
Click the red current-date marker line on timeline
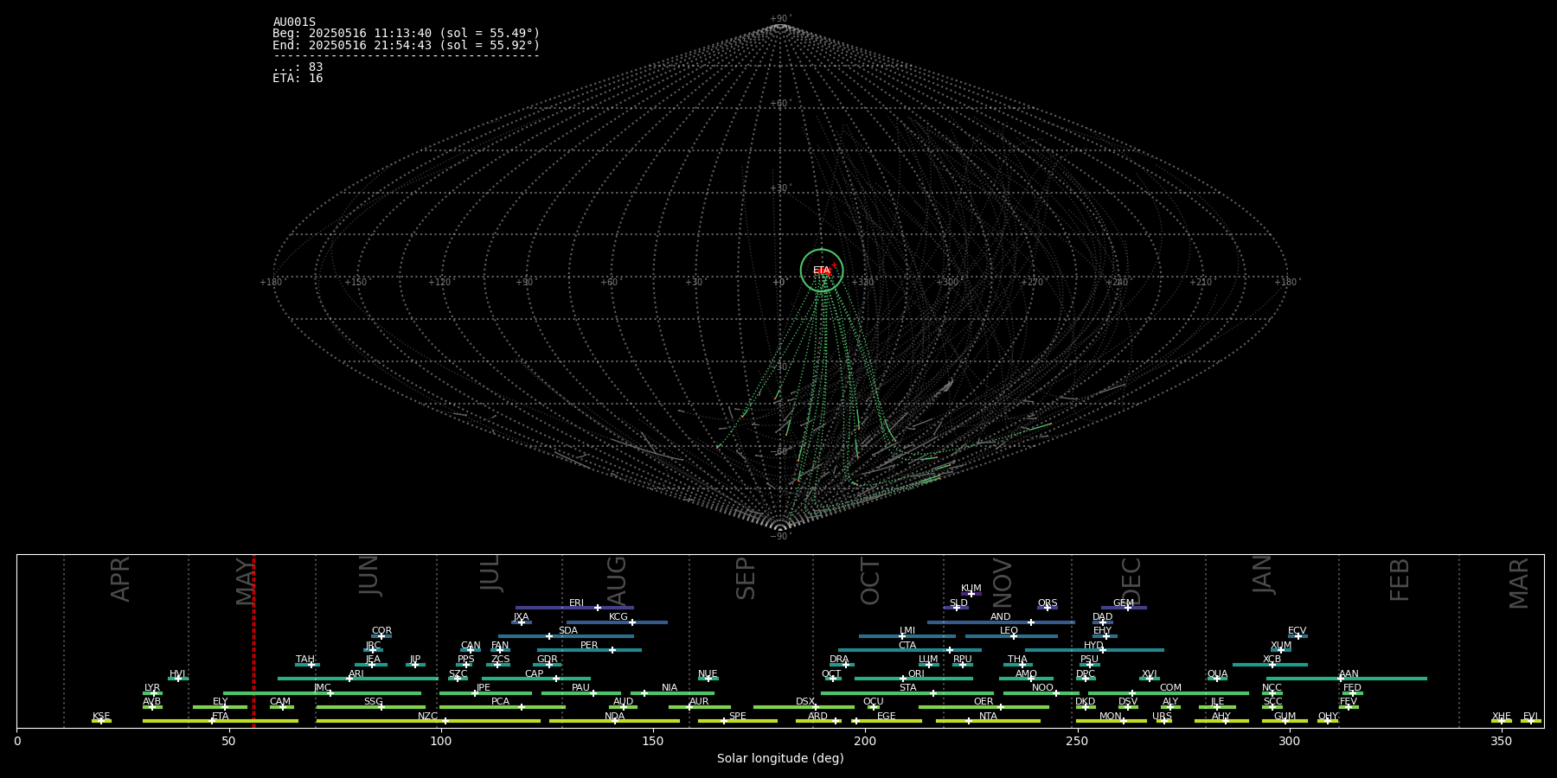tap(253, 641)
